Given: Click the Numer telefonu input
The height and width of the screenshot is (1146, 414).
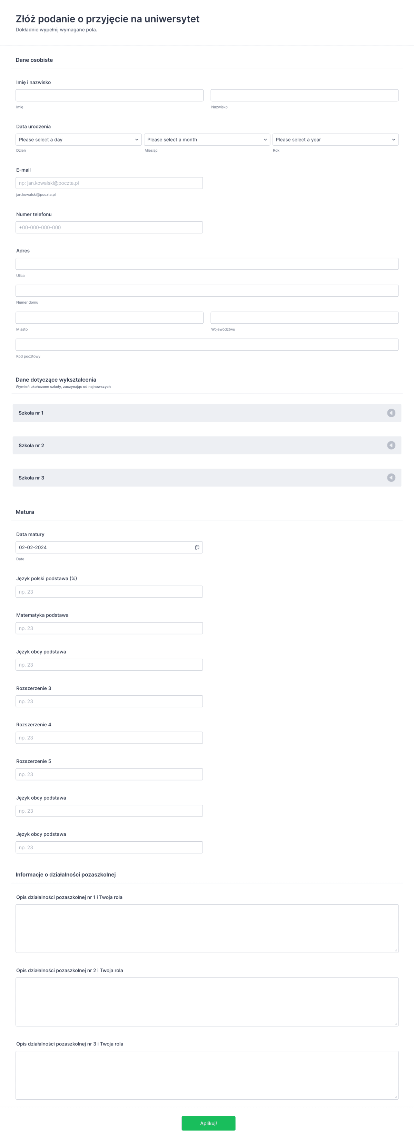Looking at the screenshot, I should coord(109,227).
